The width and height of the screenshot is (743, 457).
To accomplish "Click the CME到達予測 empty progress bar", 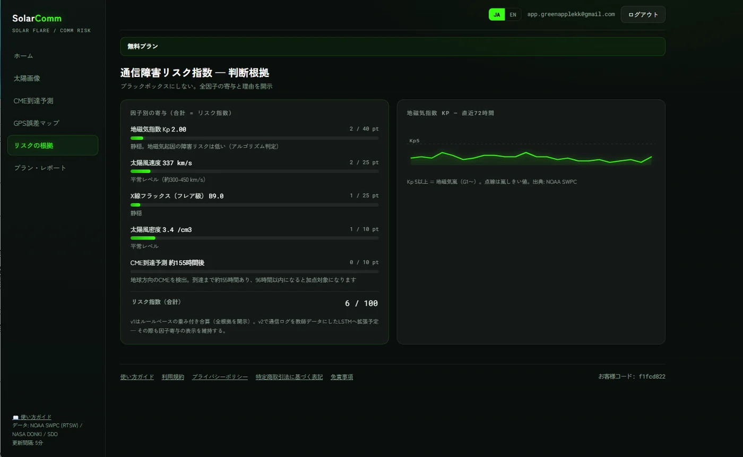I will click(x=255, y=272).
